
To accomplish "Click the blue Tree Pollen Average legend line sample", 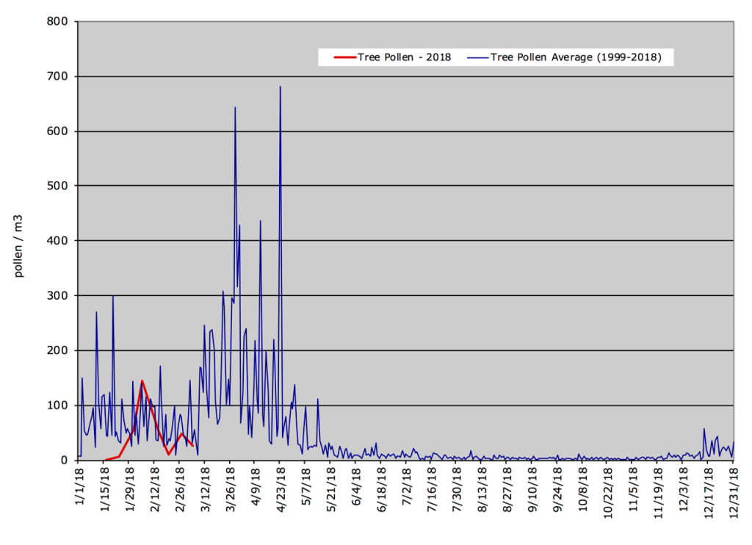I will 477,57.
